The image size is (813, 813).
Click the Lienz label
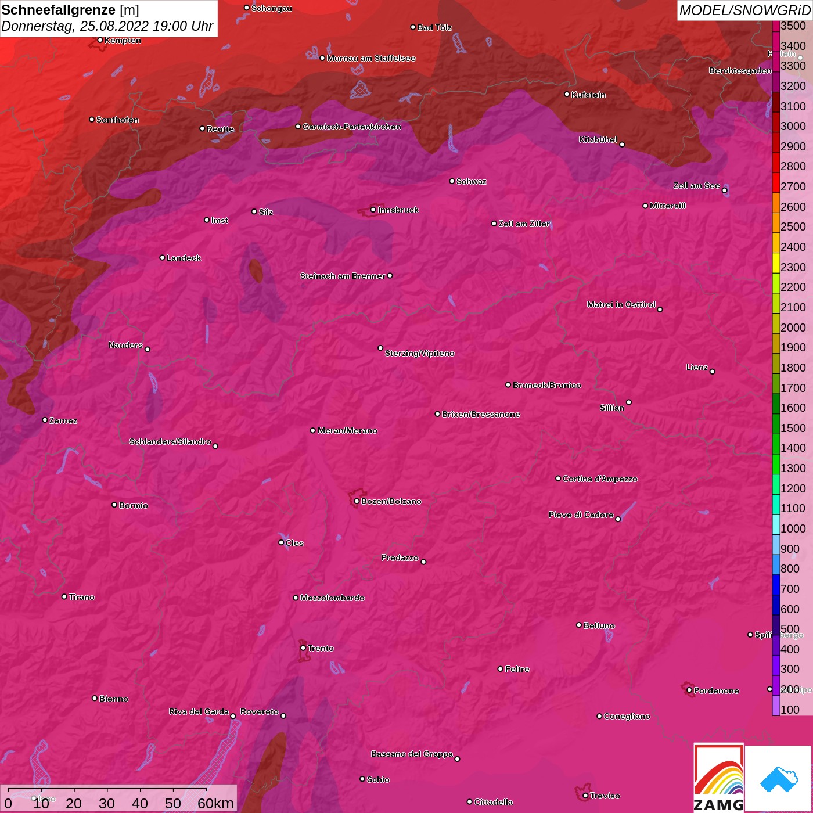[x=697, y=367]
